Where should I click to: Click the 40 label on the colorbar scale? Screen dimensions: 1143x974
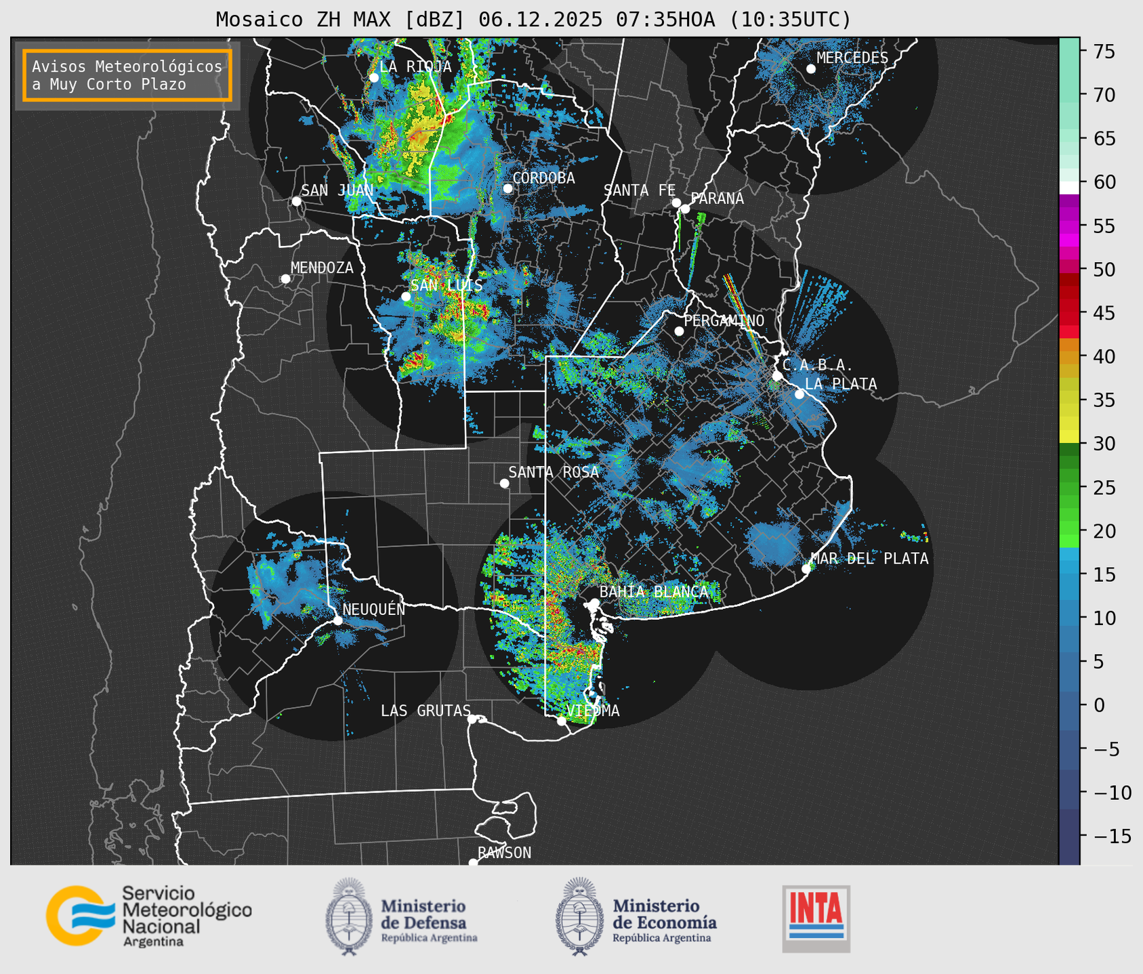click(1104, 356)
